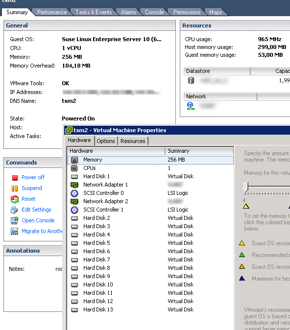Viewport: 290px width, 330px height.
Task: Click the Migrate to Another host icon
Action: 14,231
